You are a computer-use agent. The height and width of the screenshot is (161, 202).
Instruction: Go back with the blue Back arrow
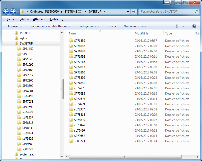point(6,12)
